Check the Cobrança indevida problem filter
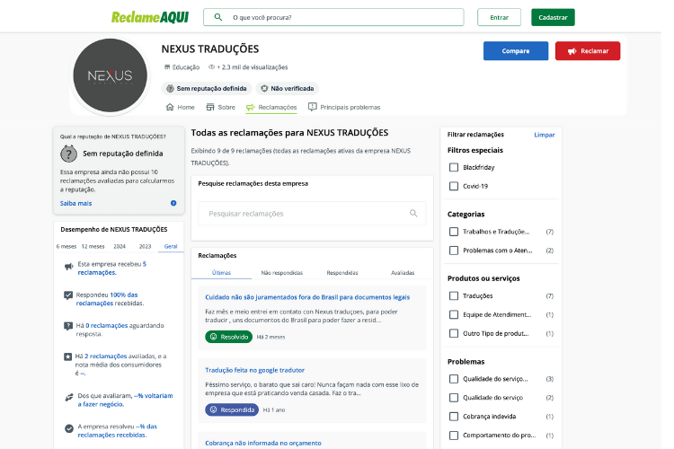Viewport: 674px width, 449px height. pyautogui.click(x=454, y=417)
